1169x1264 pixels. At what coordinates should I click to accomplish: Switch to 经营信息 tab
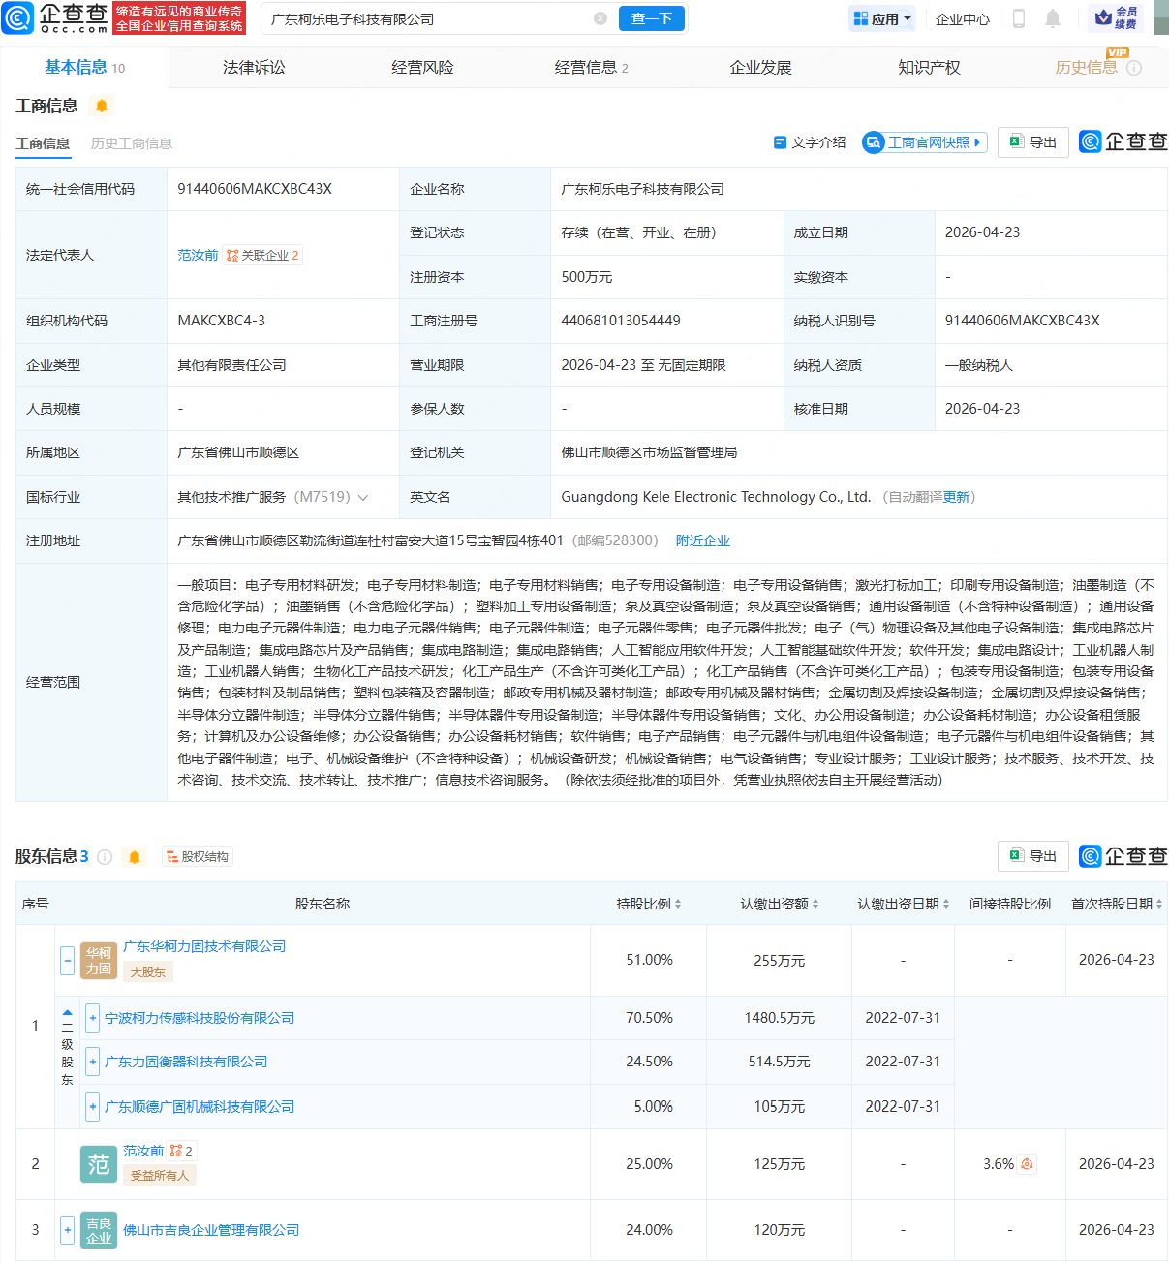tap(592, 68)
